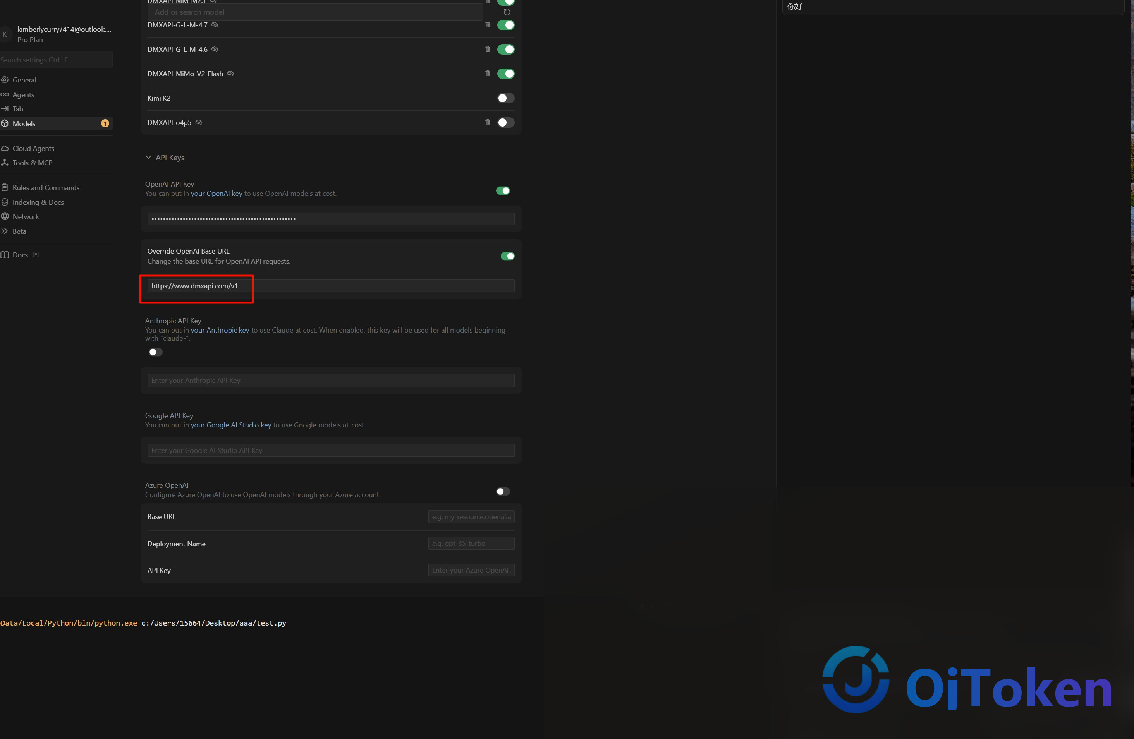Click the Indexing & Docs database icon
Viewport: 1134px width, 739px height.
[5, 202]
